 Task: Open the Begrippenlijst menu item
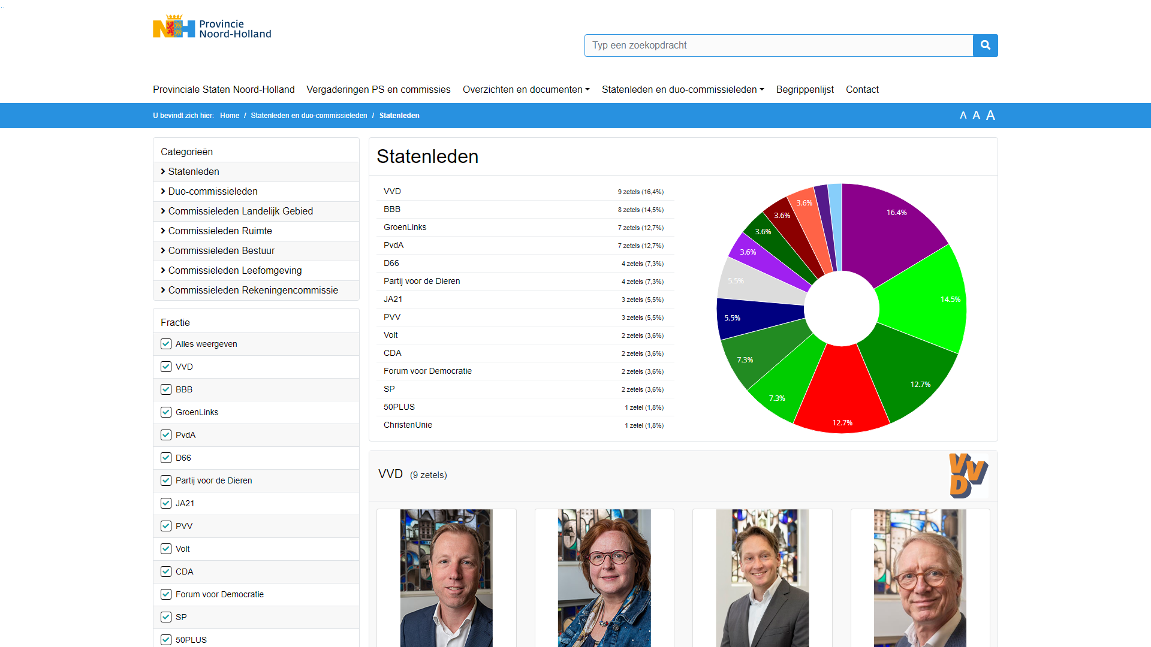[x=805, y=89]
